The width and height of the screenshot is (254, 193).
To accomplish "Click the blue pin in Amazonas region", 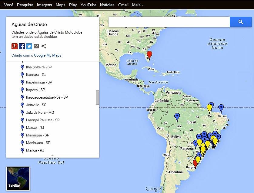I will 177,117.
